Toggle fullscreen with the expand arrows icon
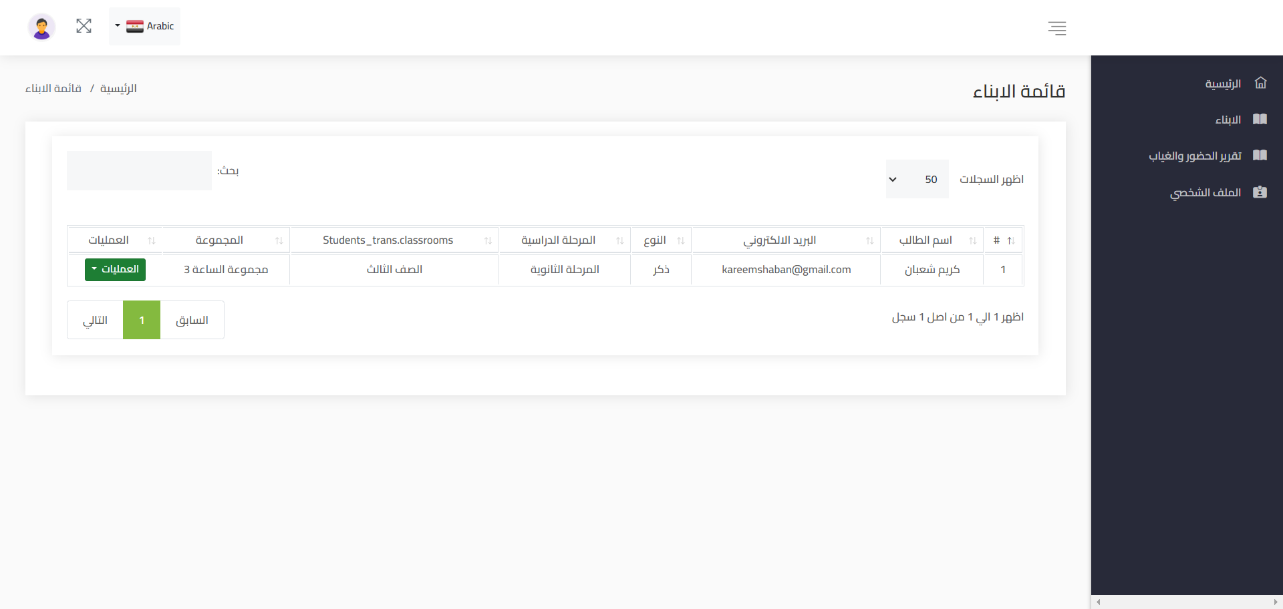 [84, 25]
